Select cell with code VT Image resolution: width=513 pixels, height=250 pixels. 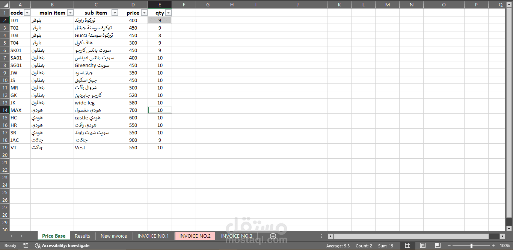(20, 147)
